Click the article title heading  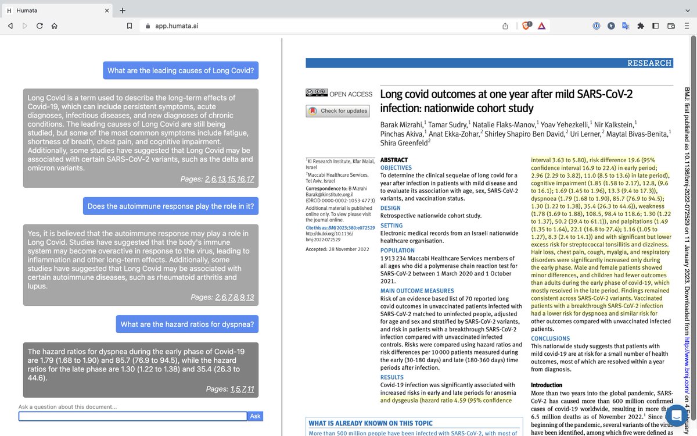pos(506,101)
